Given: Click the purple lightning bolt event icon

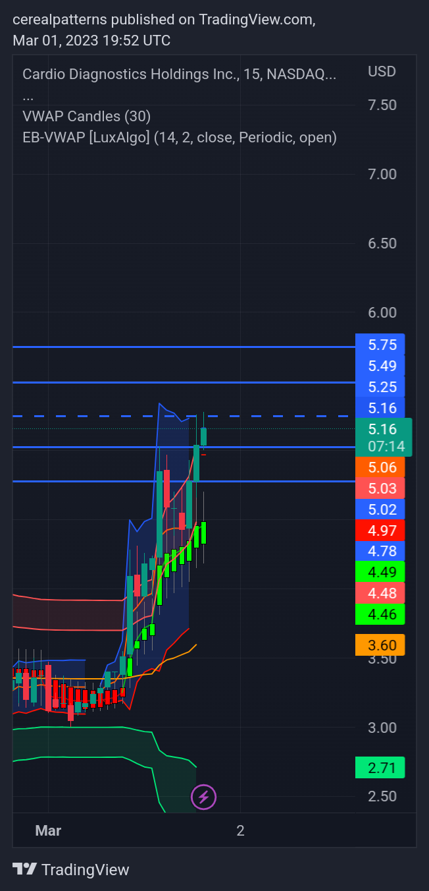Looking at the screenshot, I should 203,797.
